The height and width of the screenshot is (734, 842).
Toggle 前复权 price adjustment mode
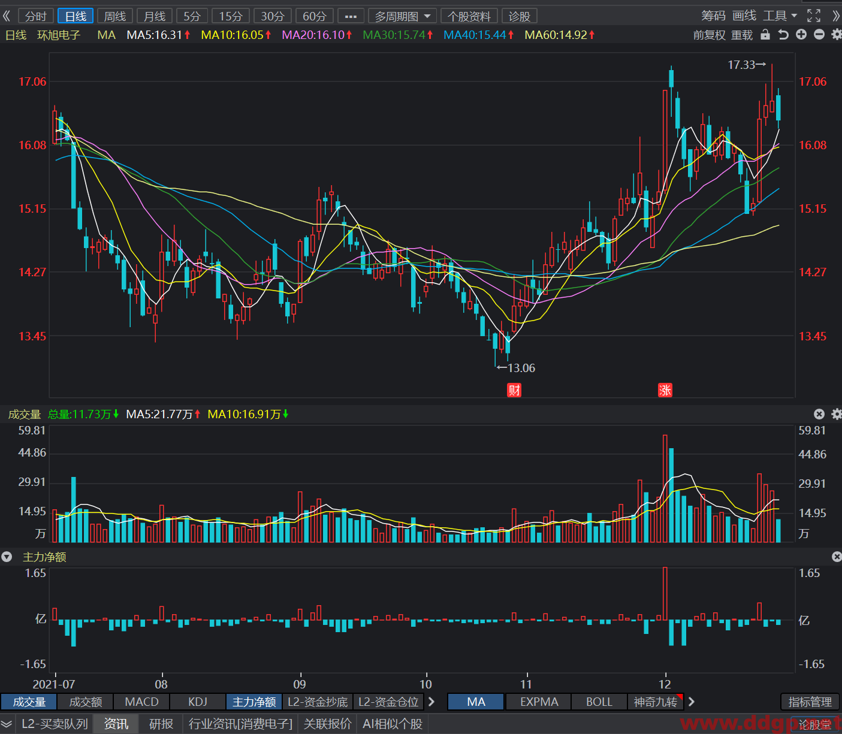709,35
